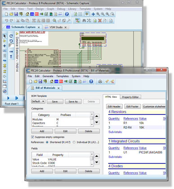The height and width of the screenshot is (189, 174).
Task: Click red X remove sheet icon
Action: click(100, 21)
